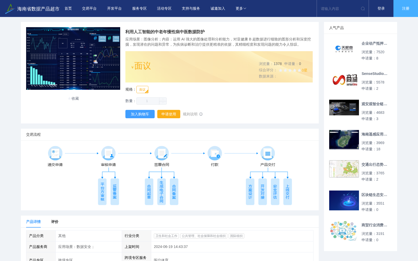Select the 面议 specification option

(142, 90)
